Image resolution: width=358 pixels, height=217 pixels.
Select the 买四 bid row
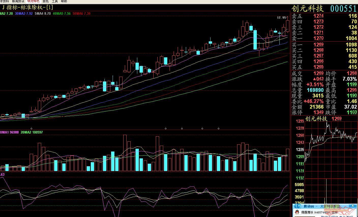pos(324,62)
